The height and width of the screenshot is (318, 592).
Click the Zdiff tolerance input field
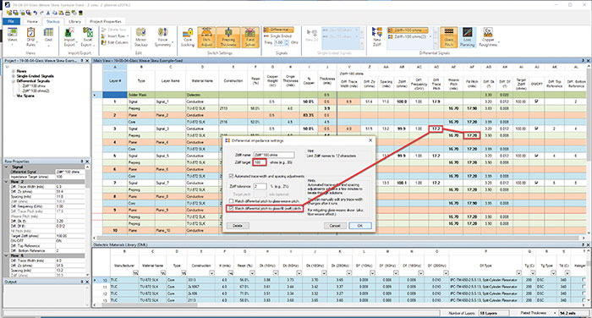(260, 187)
